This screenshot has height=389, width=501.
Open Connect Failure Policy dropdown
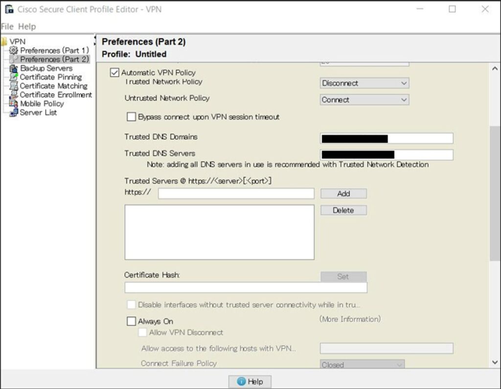pyautogui.click(x=363, y=365)
